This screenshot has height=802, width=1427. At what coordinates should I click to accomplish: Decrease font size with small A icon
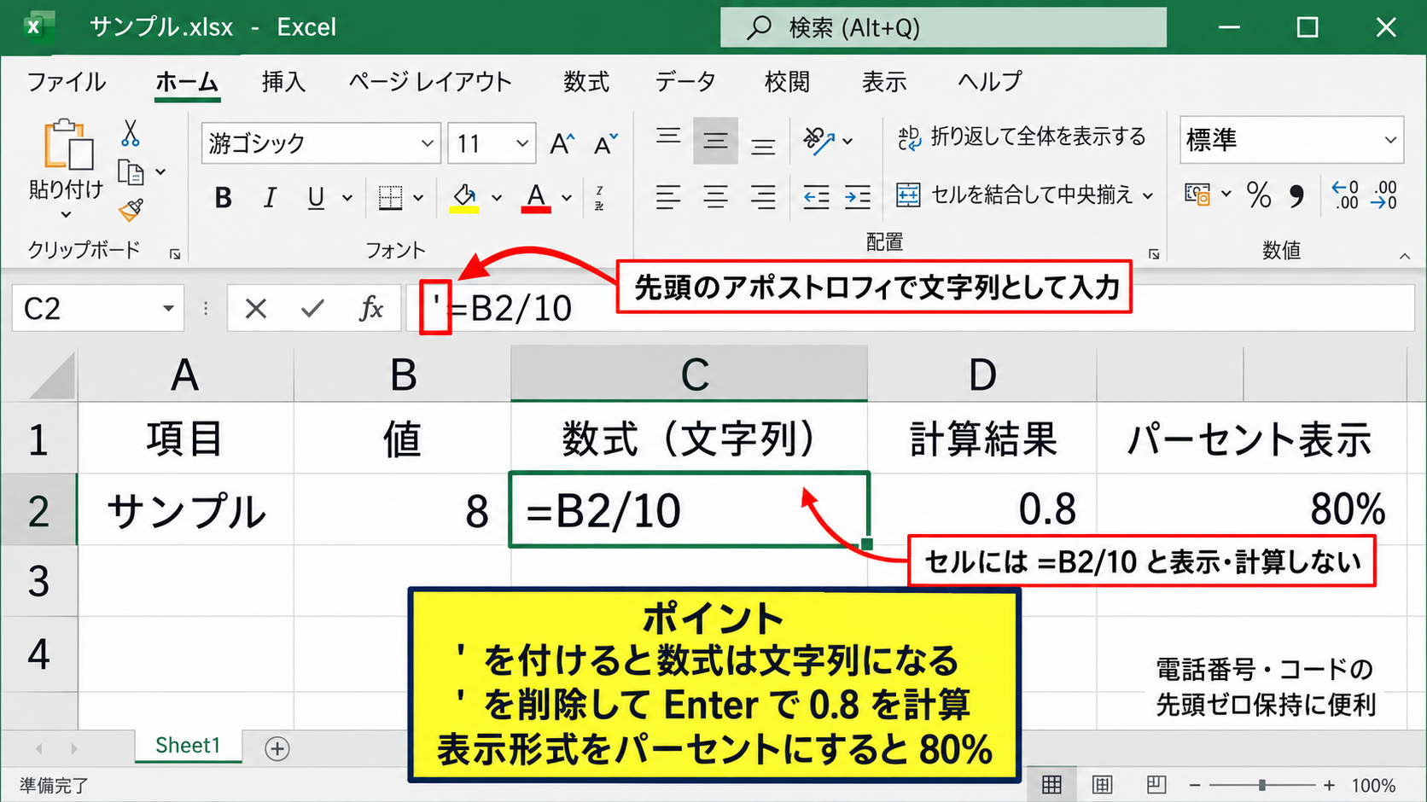[x=606, y=143]
